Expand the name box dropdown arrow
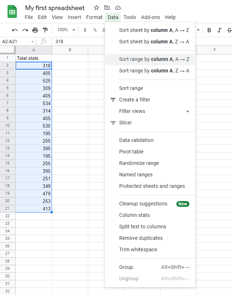Image resolution: width=232 pixels, height=295 pixels. (32, 42)
